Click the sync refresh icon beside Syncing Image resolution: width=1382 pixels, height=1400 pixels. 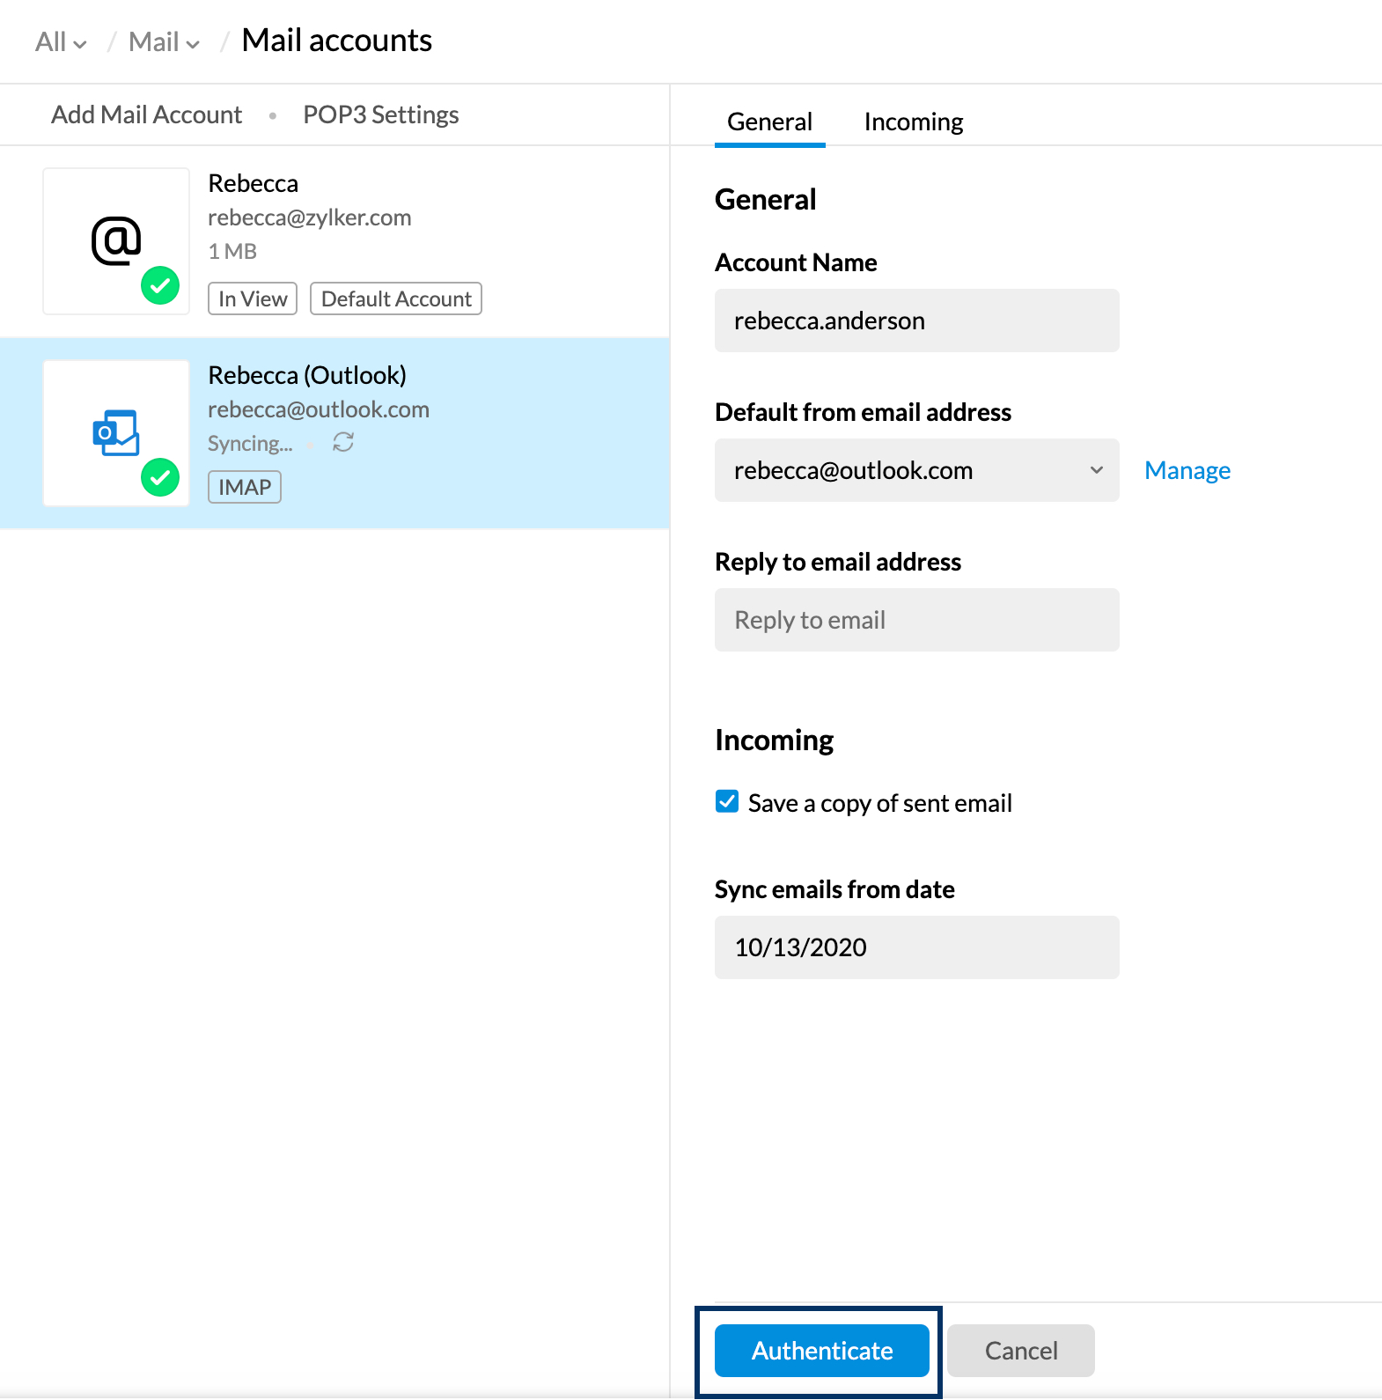pos(343,442)
